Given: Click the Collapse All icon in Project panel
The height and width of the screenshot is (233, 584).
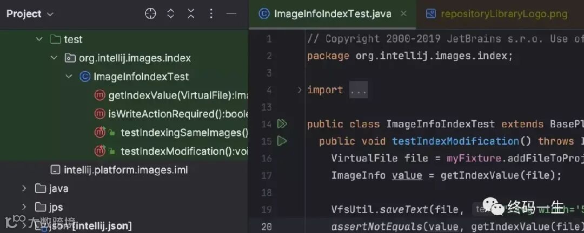Looking at the screenshot, I should point(191,14).
